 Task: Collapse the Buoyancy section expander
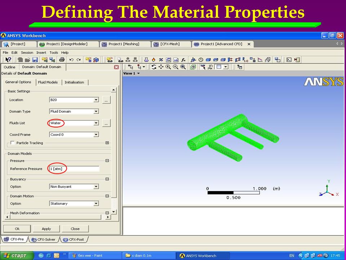click(x=107, y=179)
